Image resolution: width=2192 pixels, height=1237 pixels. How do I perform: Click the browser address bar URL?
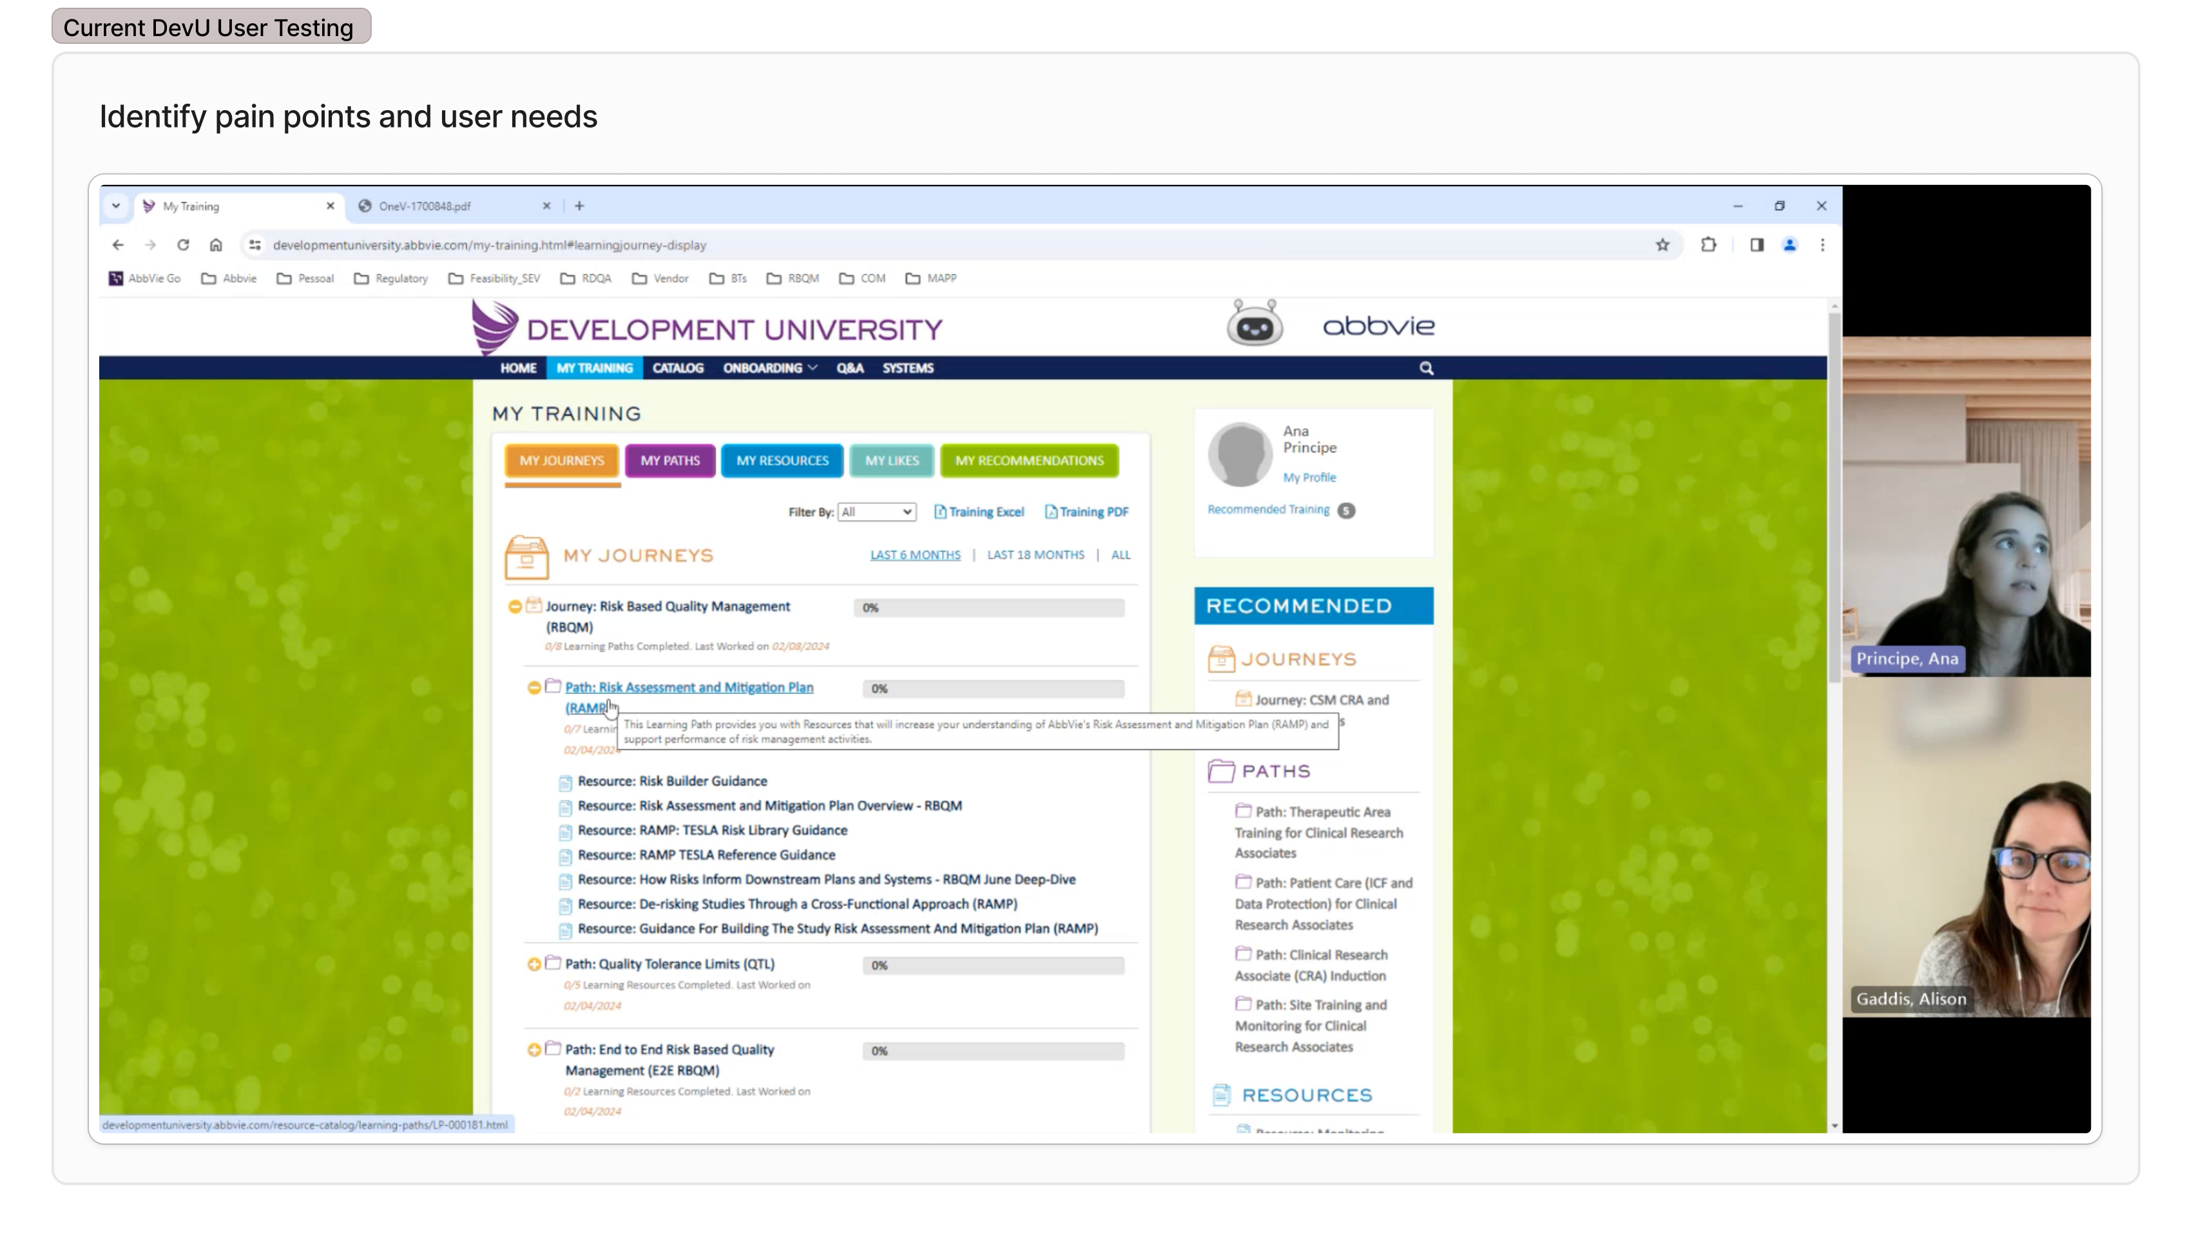(x=489, y=245)
